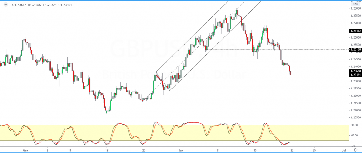The height and width of the screenshot is (153, 362).
Task: Open the USD currency selector
Action: pyautogui.click(x=356, y=4)
